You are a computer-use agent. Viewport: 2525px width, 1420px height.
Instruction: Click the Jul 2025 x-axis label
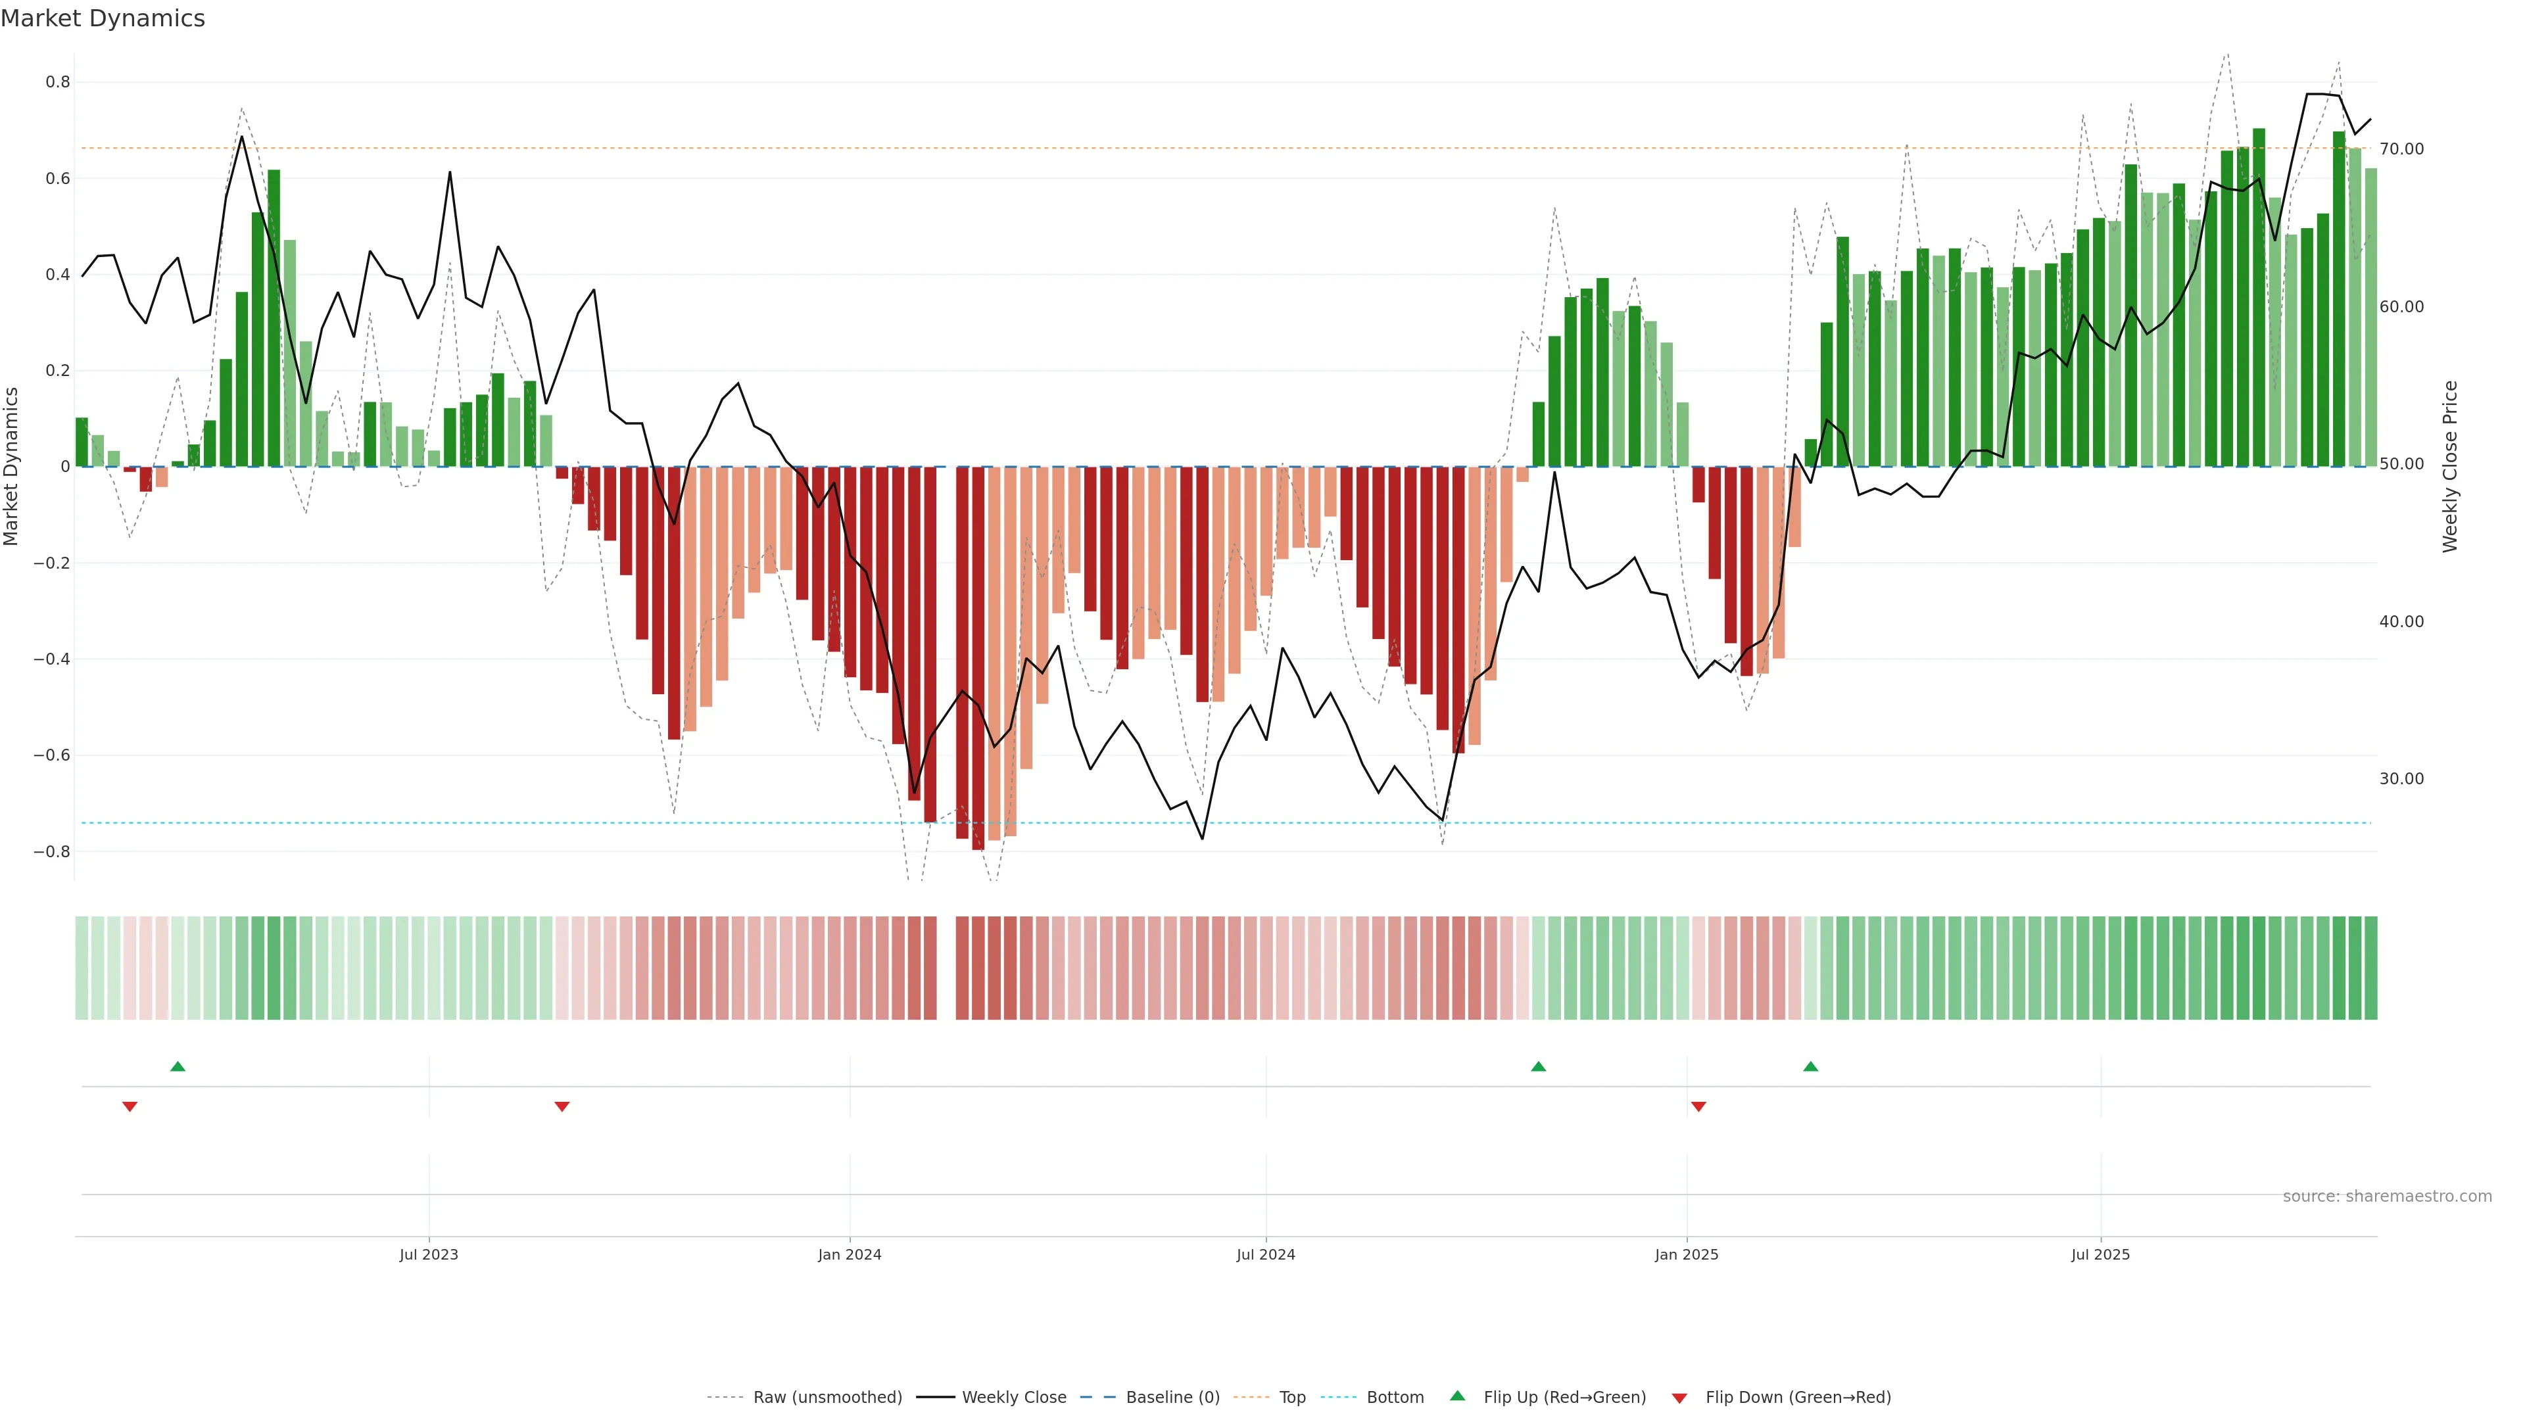(2100, 1254)
